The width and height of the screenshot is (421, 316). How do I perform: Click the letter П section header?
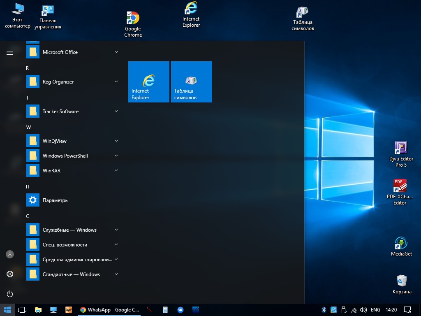tap(28, 186)
